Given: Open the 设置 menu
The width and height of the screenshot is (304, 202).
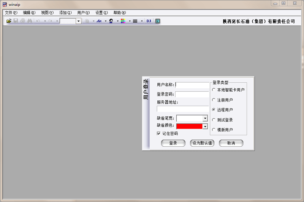Looking at the screenshot, I should tap(101, 13).
